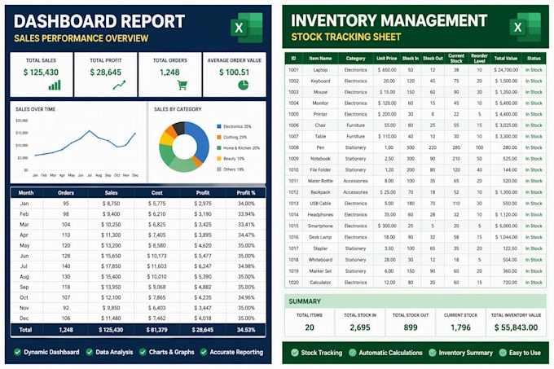Select the Total Sales card value $ 125,430
The image size is (554, 369).
pos(41,72)
